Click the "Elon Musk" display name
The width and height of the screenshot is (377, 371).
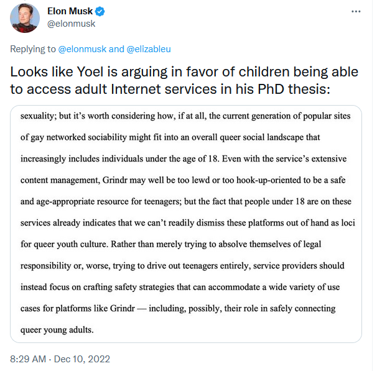click(x=71, y=12)
